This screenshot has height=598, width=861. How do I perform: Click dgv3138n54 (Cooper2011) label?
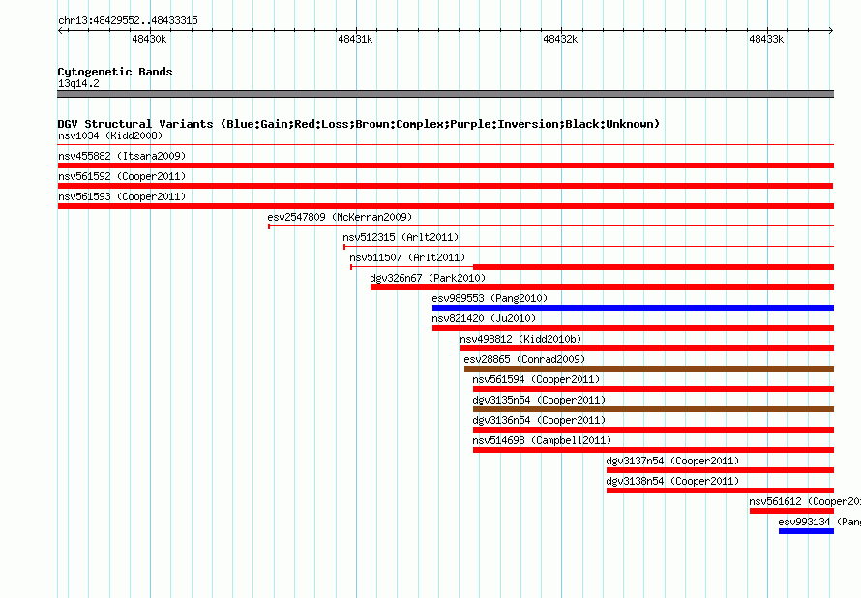pyautogui.click(x=672, y=481)
